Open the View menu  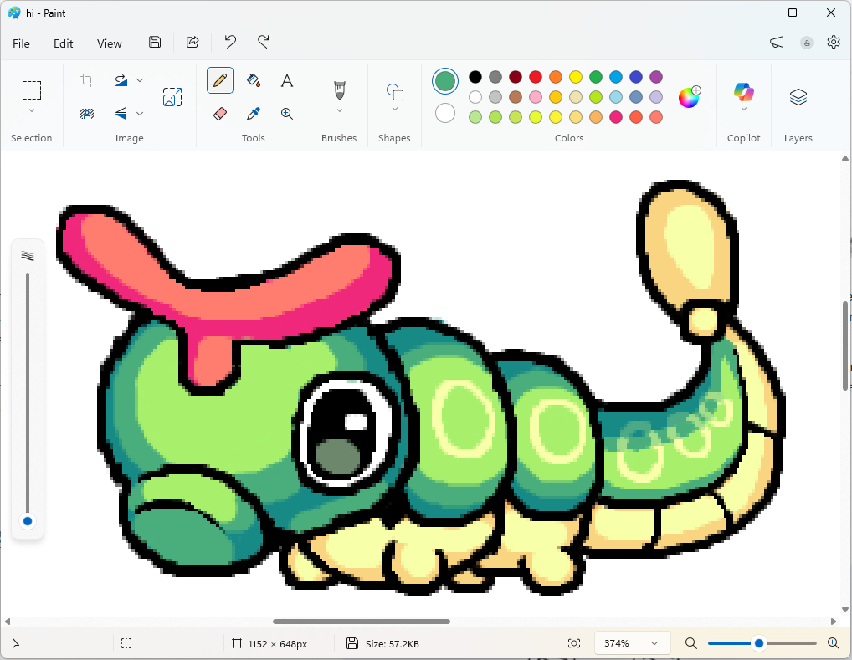click(x=109, y=43)
